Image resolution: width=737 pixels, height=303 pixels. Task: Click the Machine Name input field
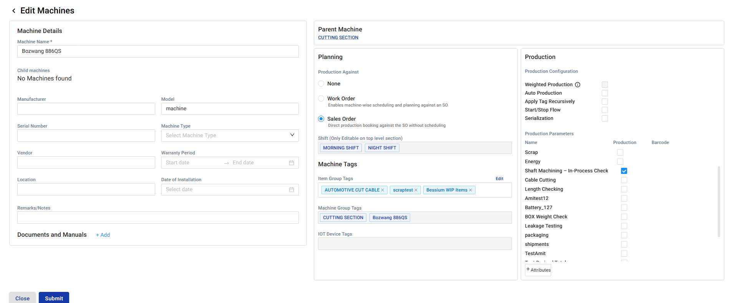click(158, 51)
